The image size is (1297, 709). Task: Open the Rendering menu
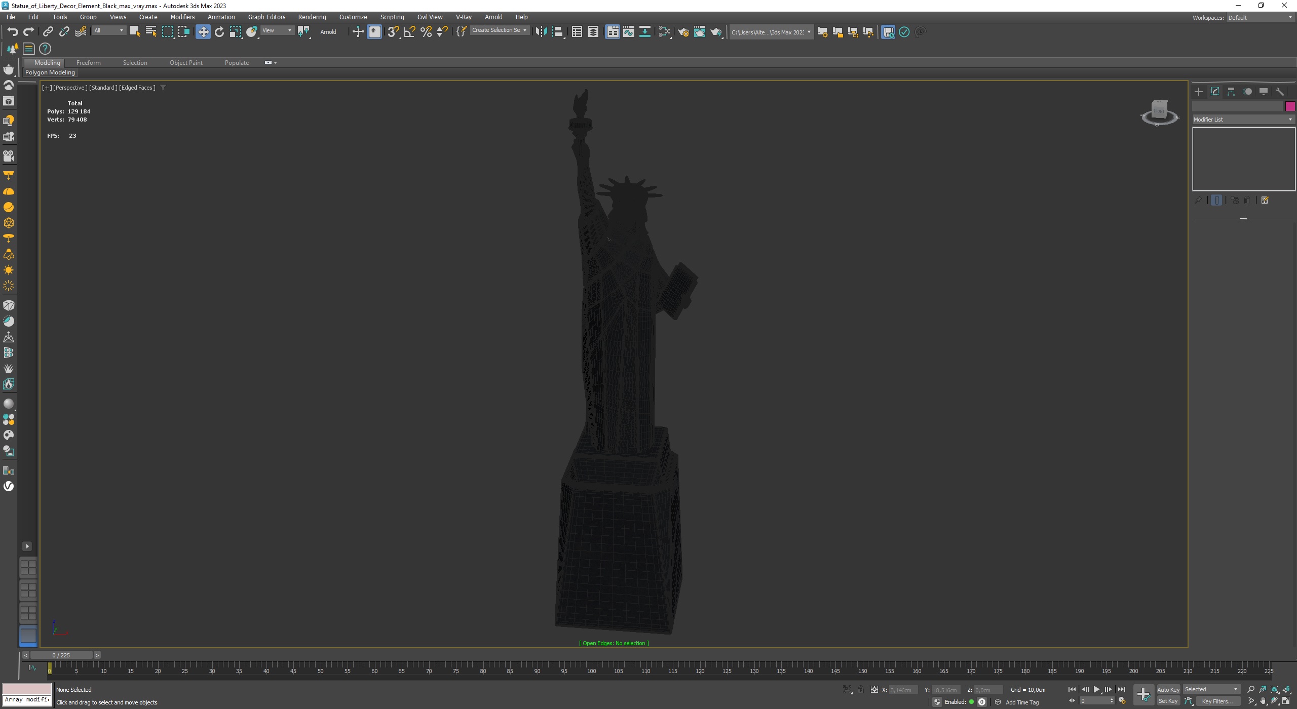click(x=312, y=17)
